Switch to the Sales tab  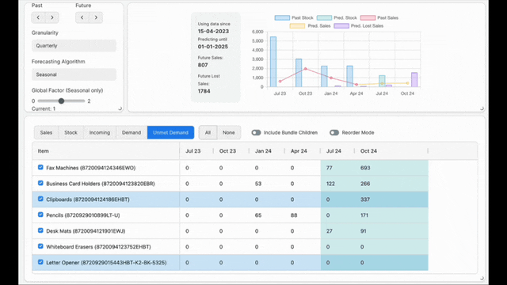[46, 132]
